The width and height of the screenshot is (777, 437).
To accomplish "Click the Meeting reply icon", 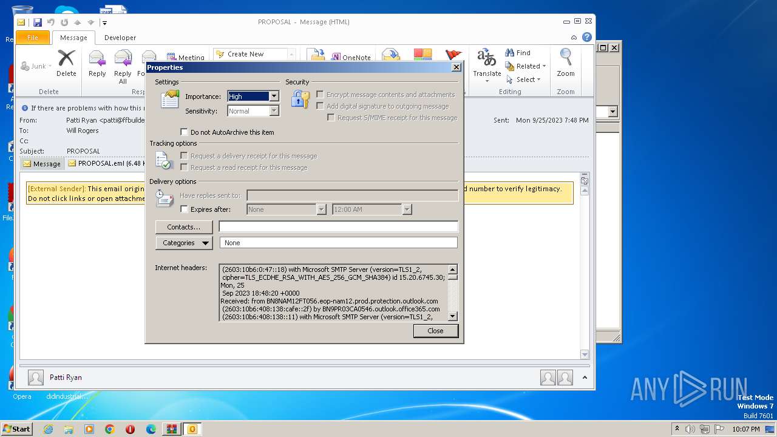I will [x=186, y=58].
